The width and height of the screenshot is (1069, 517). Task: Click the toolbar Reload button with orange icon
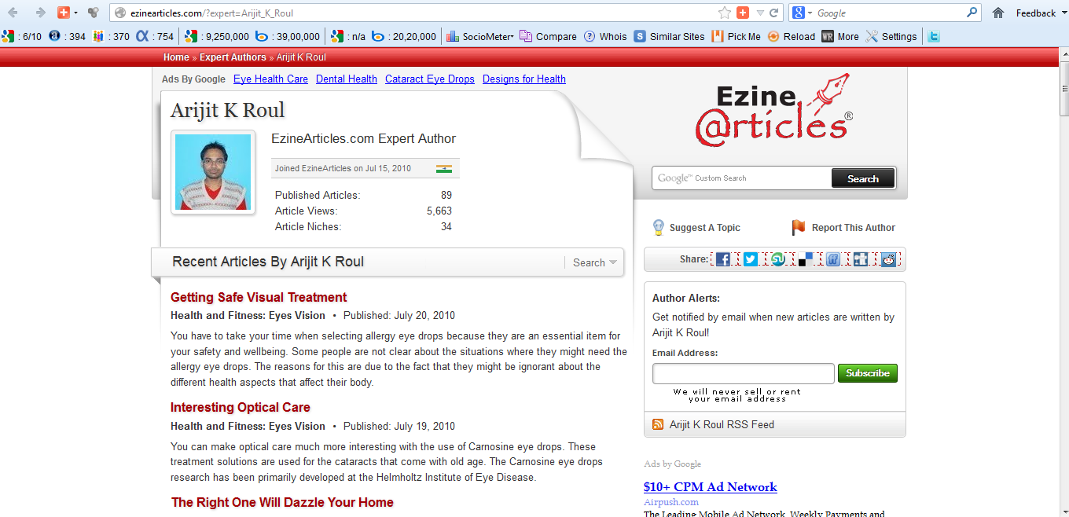point(792,36)
